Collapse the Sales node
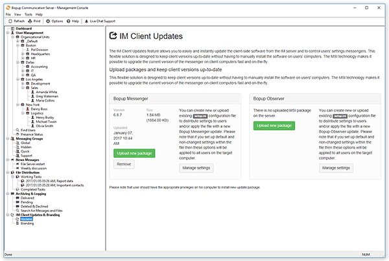Viewport: 389px width, 261px height. pos(23,87)
